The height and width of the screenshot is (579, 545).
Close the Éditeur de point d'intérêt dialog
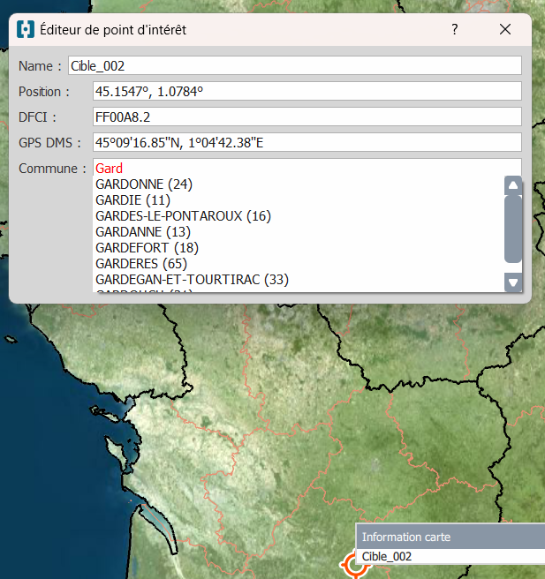click(505, 29)
